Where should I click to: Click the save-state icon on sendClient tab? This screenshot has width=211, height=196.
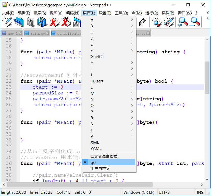(x=53, y=33)
